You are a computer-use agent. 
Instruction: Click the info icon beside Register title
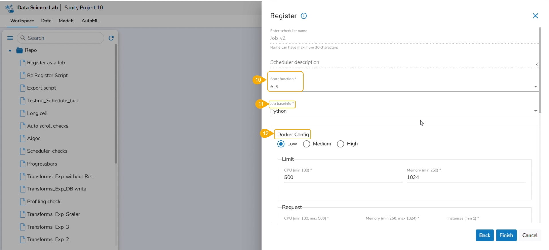pos(304,16)
